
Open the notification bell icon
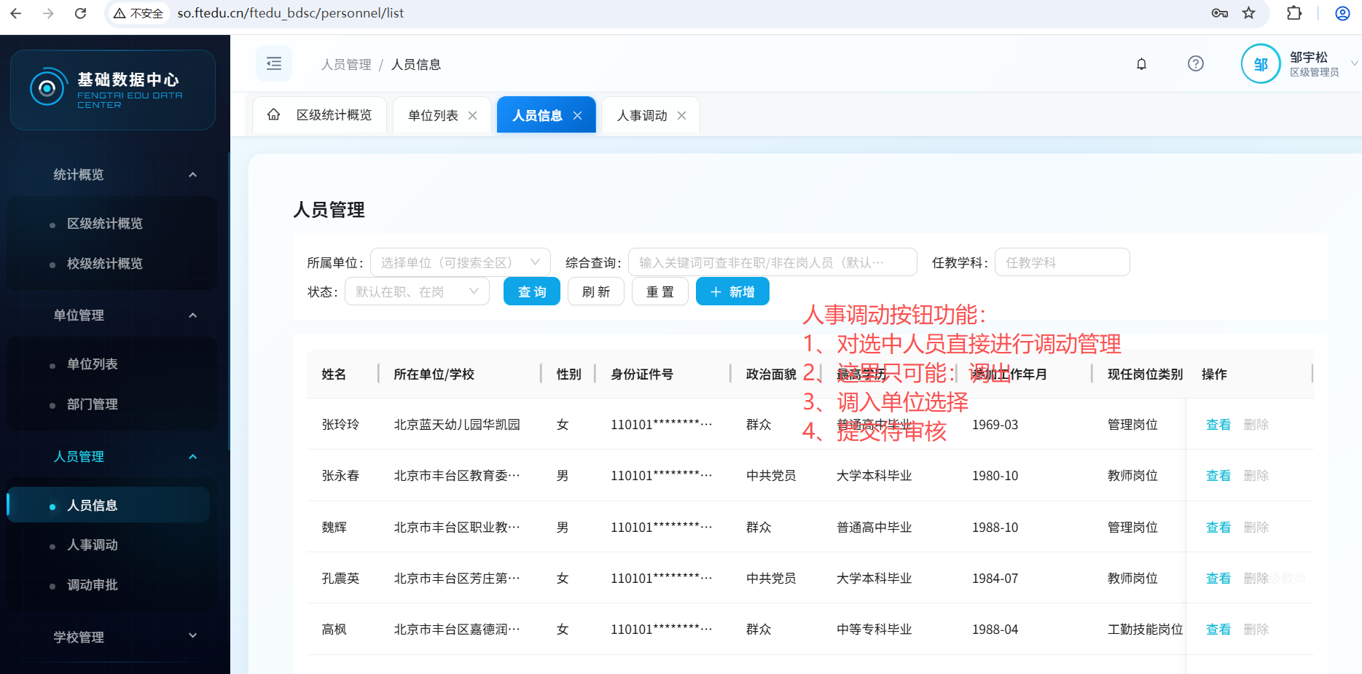[1141, 64]
